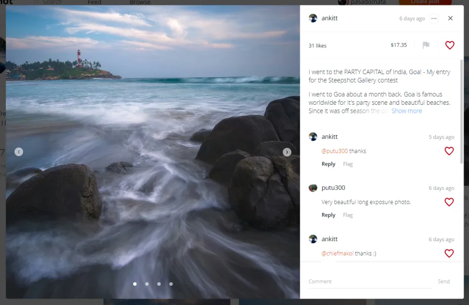Screen dimensions: 469x305
Task: Open the putu300 commenter name
Action: [x=333, y=188]
